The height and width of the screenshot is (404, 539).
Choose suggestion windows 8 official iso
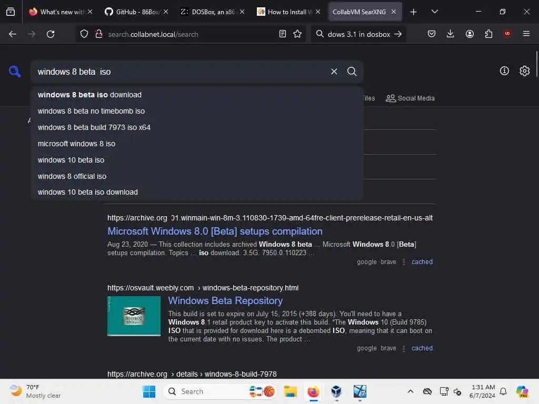pos(197,176)
